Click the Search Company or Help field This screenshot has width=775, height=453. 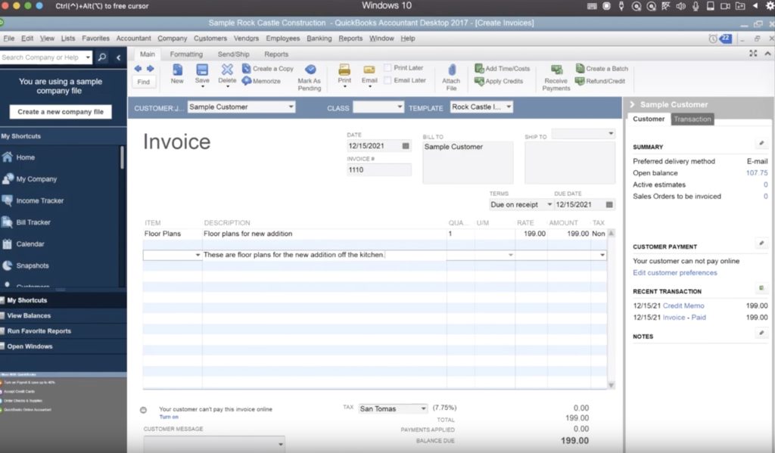(x=42, y=57)
